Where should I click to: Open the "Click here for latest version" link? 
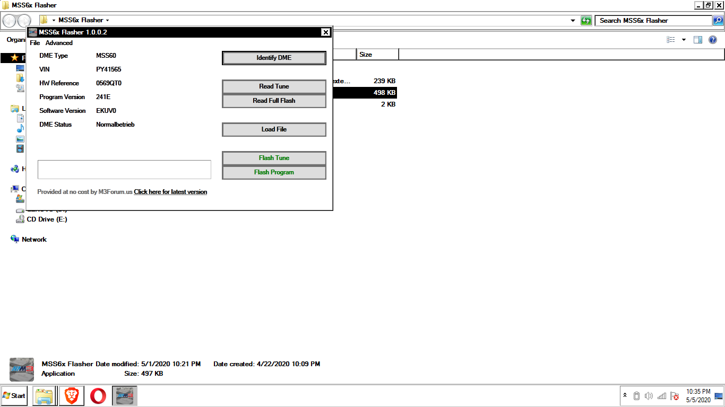[x=170, y=192]
